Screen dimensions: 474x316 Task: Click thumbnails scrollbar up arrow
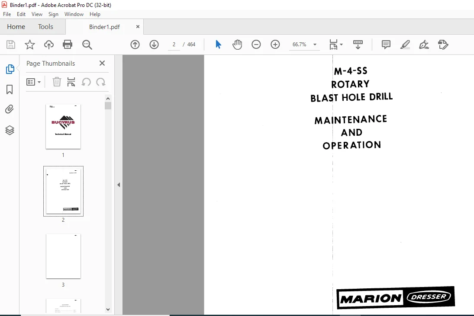click(108, 99)
